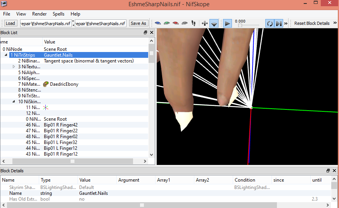Toggle animation Loop button
The width and height of the screenshot is (339, 208).
[x=270, y=23]
